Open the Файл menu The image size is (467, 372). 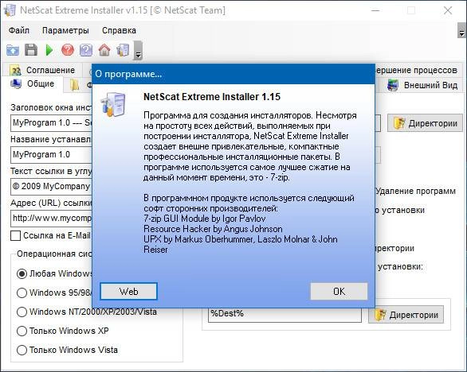point(19,30)
